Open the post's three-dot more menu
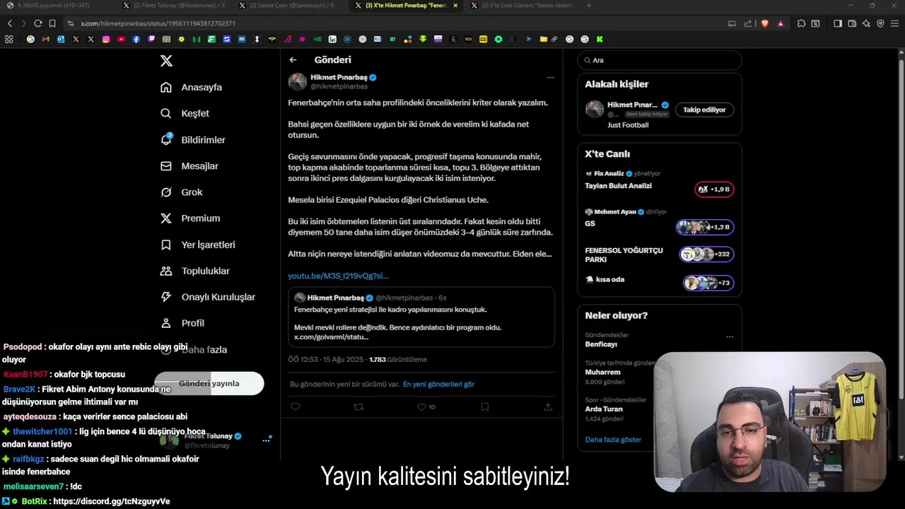The image size is (905, 509). pyautogui.click(x=550, y=78)
